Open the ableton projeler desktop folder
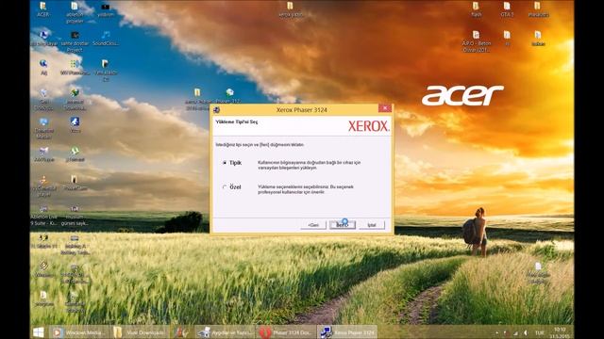604x339 pixels. click(75, 12)
